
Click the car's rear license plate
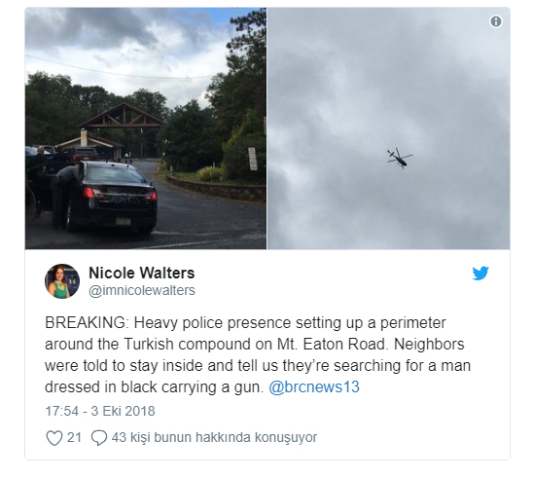coord(124,222)
